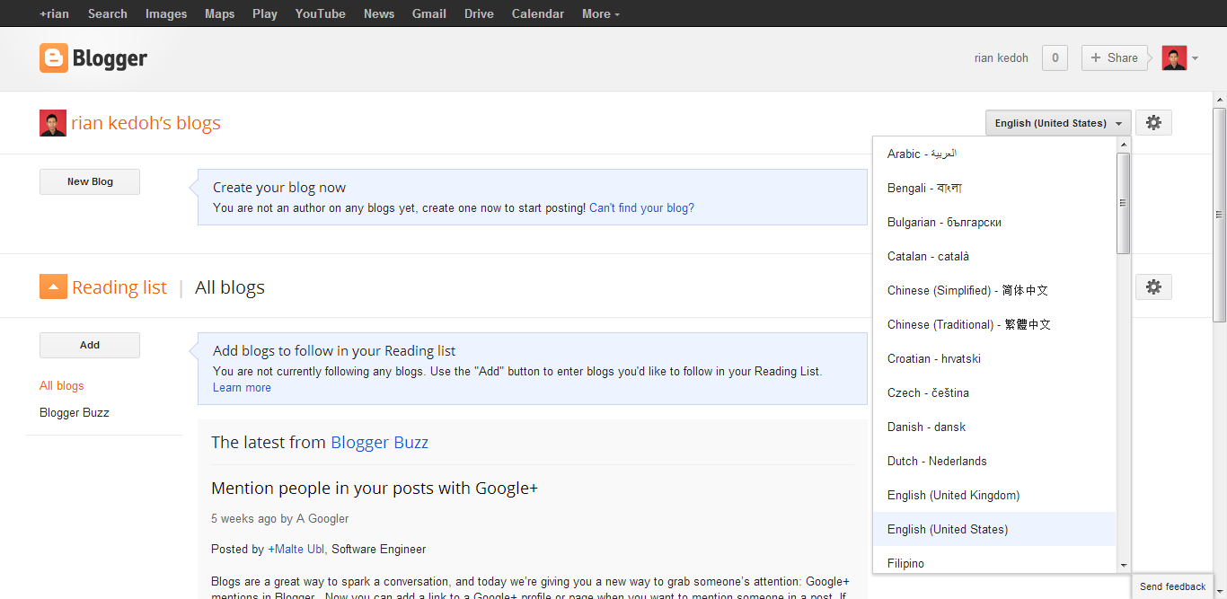Select Chinese (Simplified) language option
1227x599 pixels.
(994, 290)
